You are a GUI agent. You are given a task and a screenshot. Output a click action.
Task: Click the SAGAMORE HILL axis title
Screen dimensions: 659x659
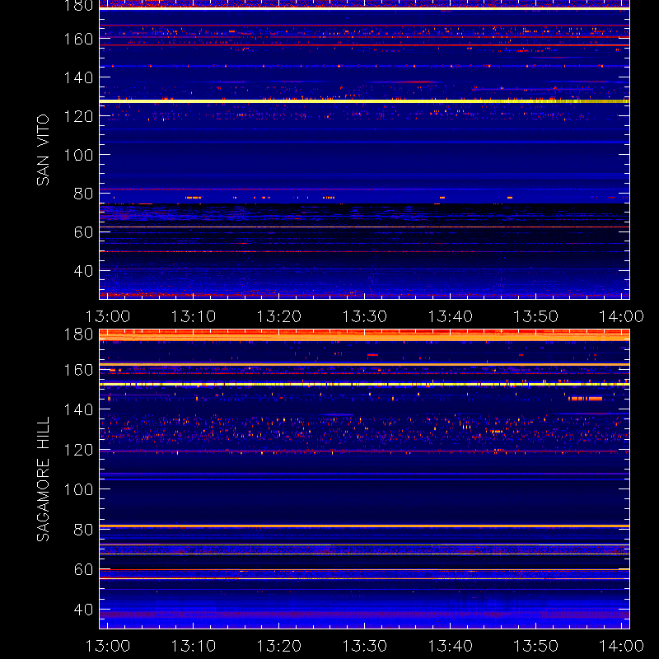(43, 479)
